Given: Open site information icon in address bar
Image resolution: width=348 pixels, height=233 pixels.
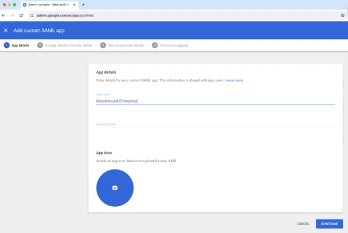Looking at the screenshot, I should coord(32,15).
